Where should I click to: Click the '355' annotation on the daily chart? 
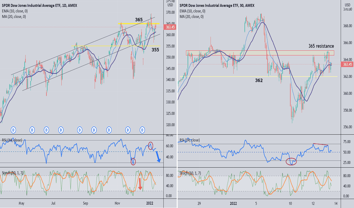155,50
